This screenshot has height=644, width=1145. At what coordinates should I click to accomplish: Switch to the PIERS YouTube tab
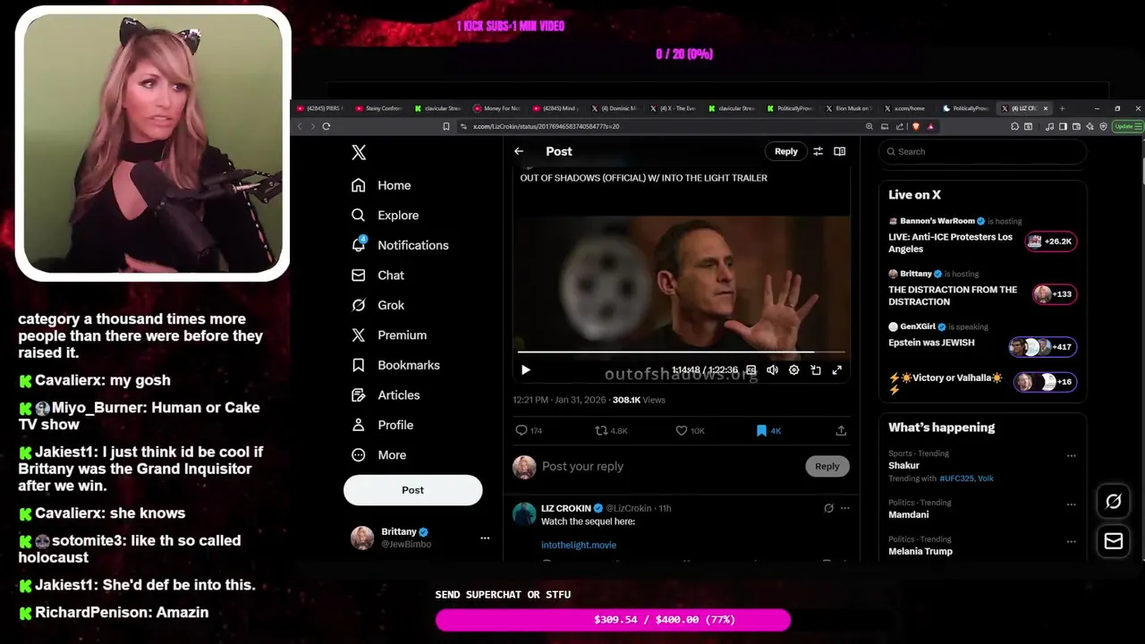pos(319,108)
